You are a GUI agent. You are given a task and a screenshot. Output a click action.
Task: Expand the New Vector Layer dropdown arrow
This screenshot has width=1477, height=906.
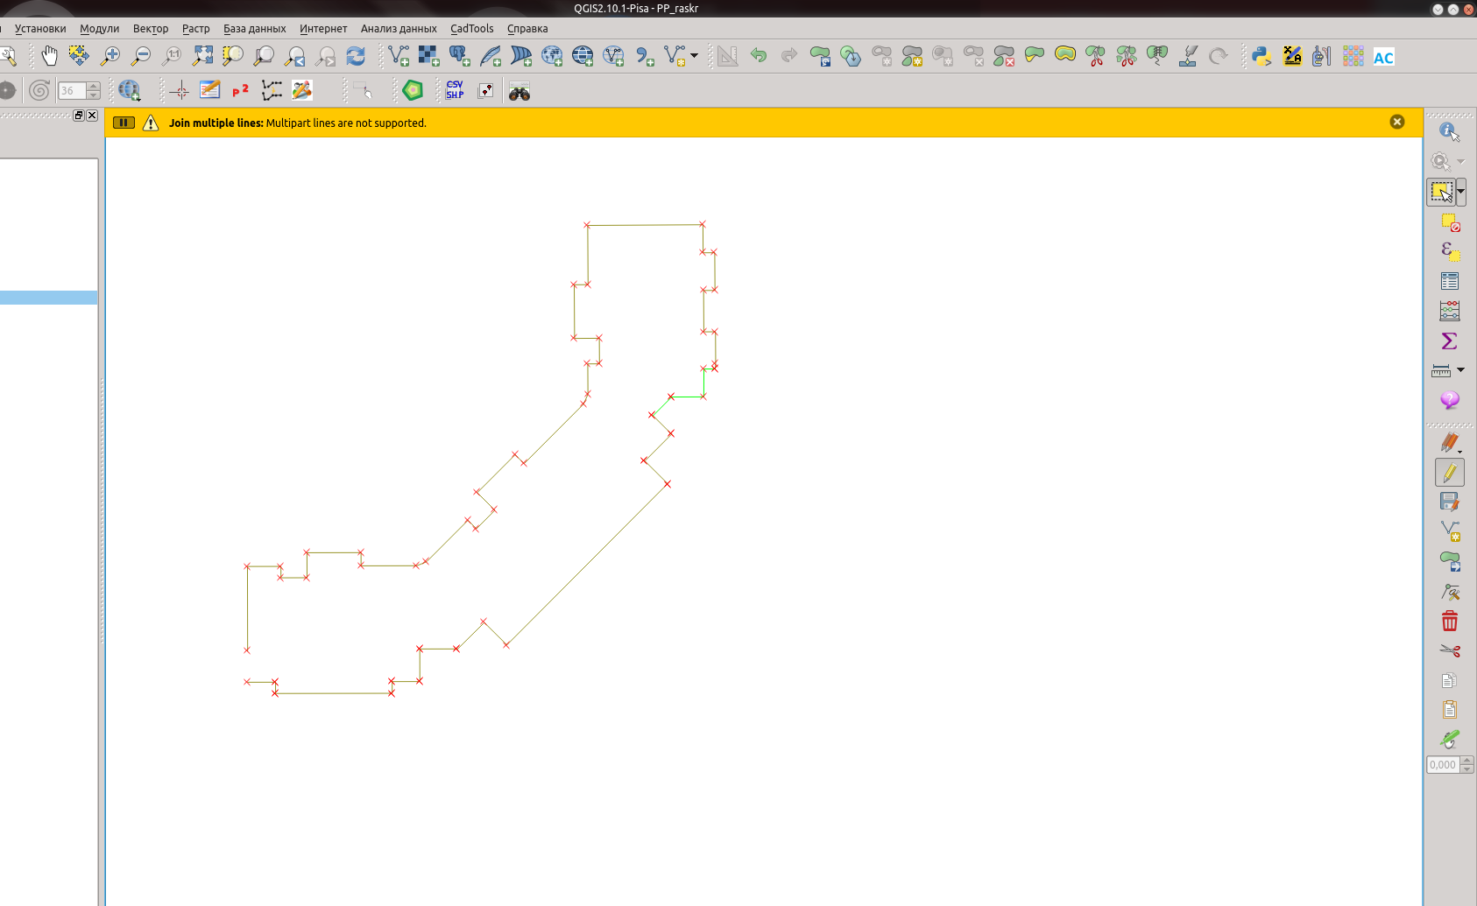tap(695, 57)
